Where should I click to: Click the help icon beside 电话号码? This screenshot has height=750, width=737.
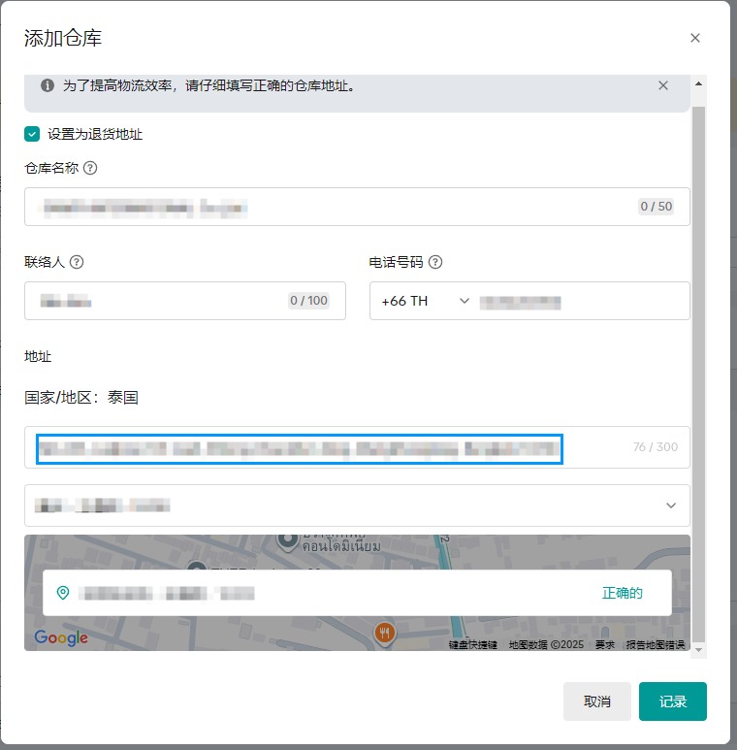point(435,262)
